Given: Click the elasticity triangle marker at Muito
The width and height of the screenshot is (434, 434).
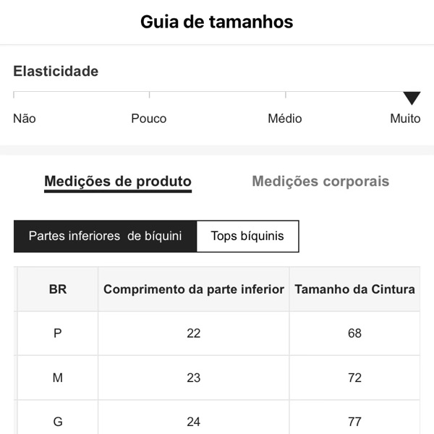Looking at the screenshot, I should 412,99.
